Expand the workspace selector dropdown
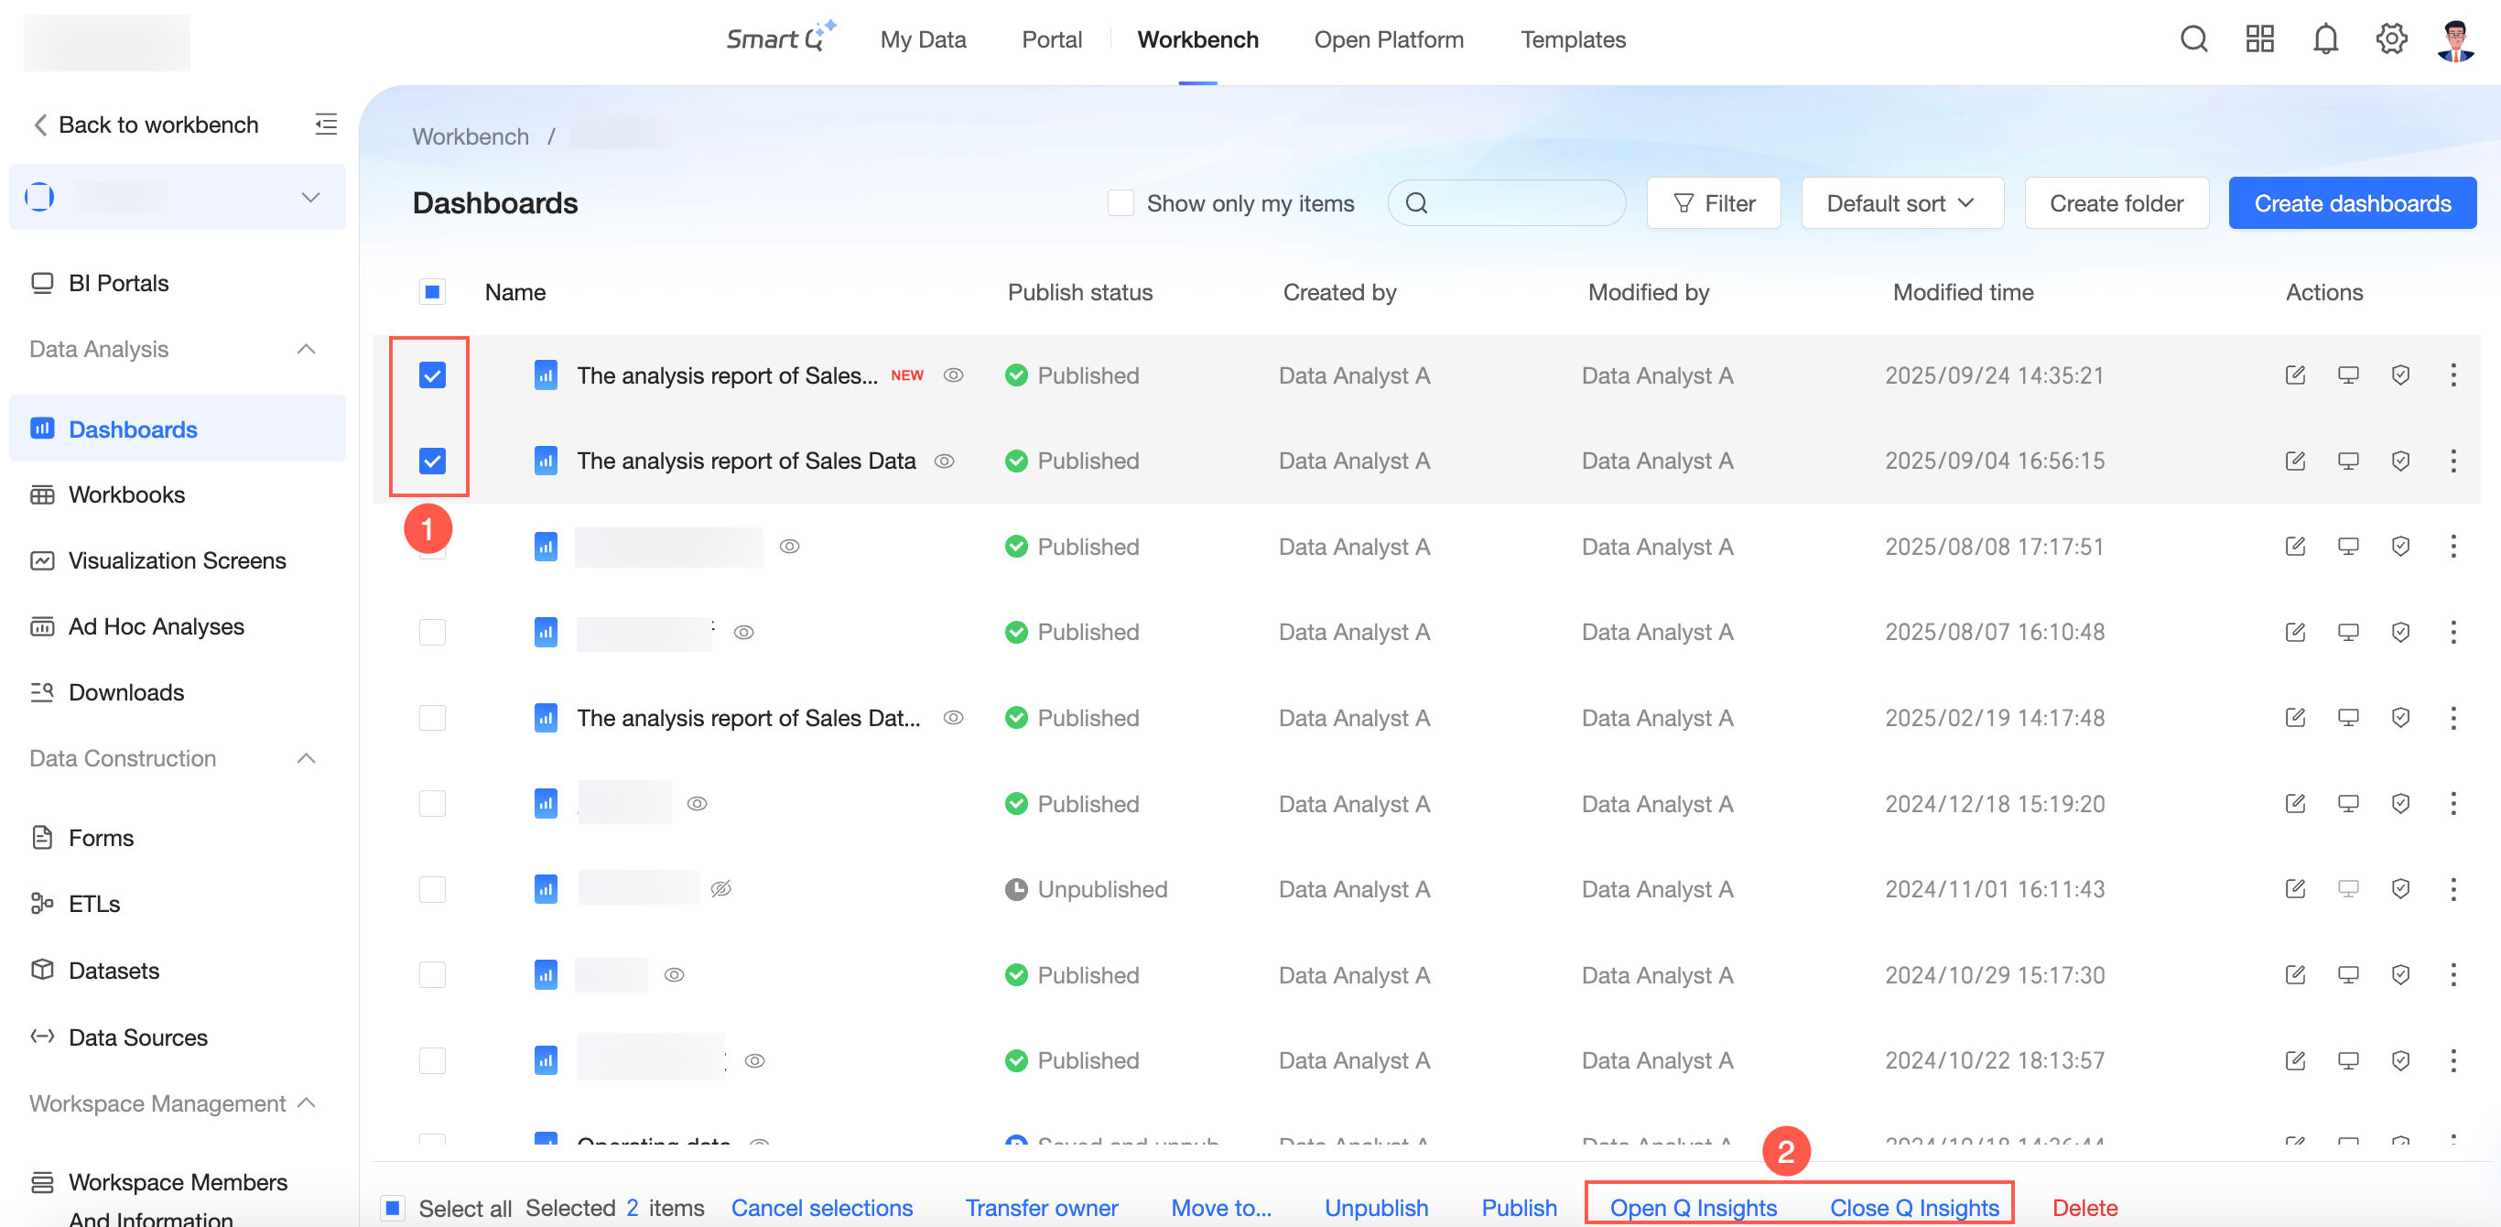2501x1227 pixels. [x=309, y=198]
